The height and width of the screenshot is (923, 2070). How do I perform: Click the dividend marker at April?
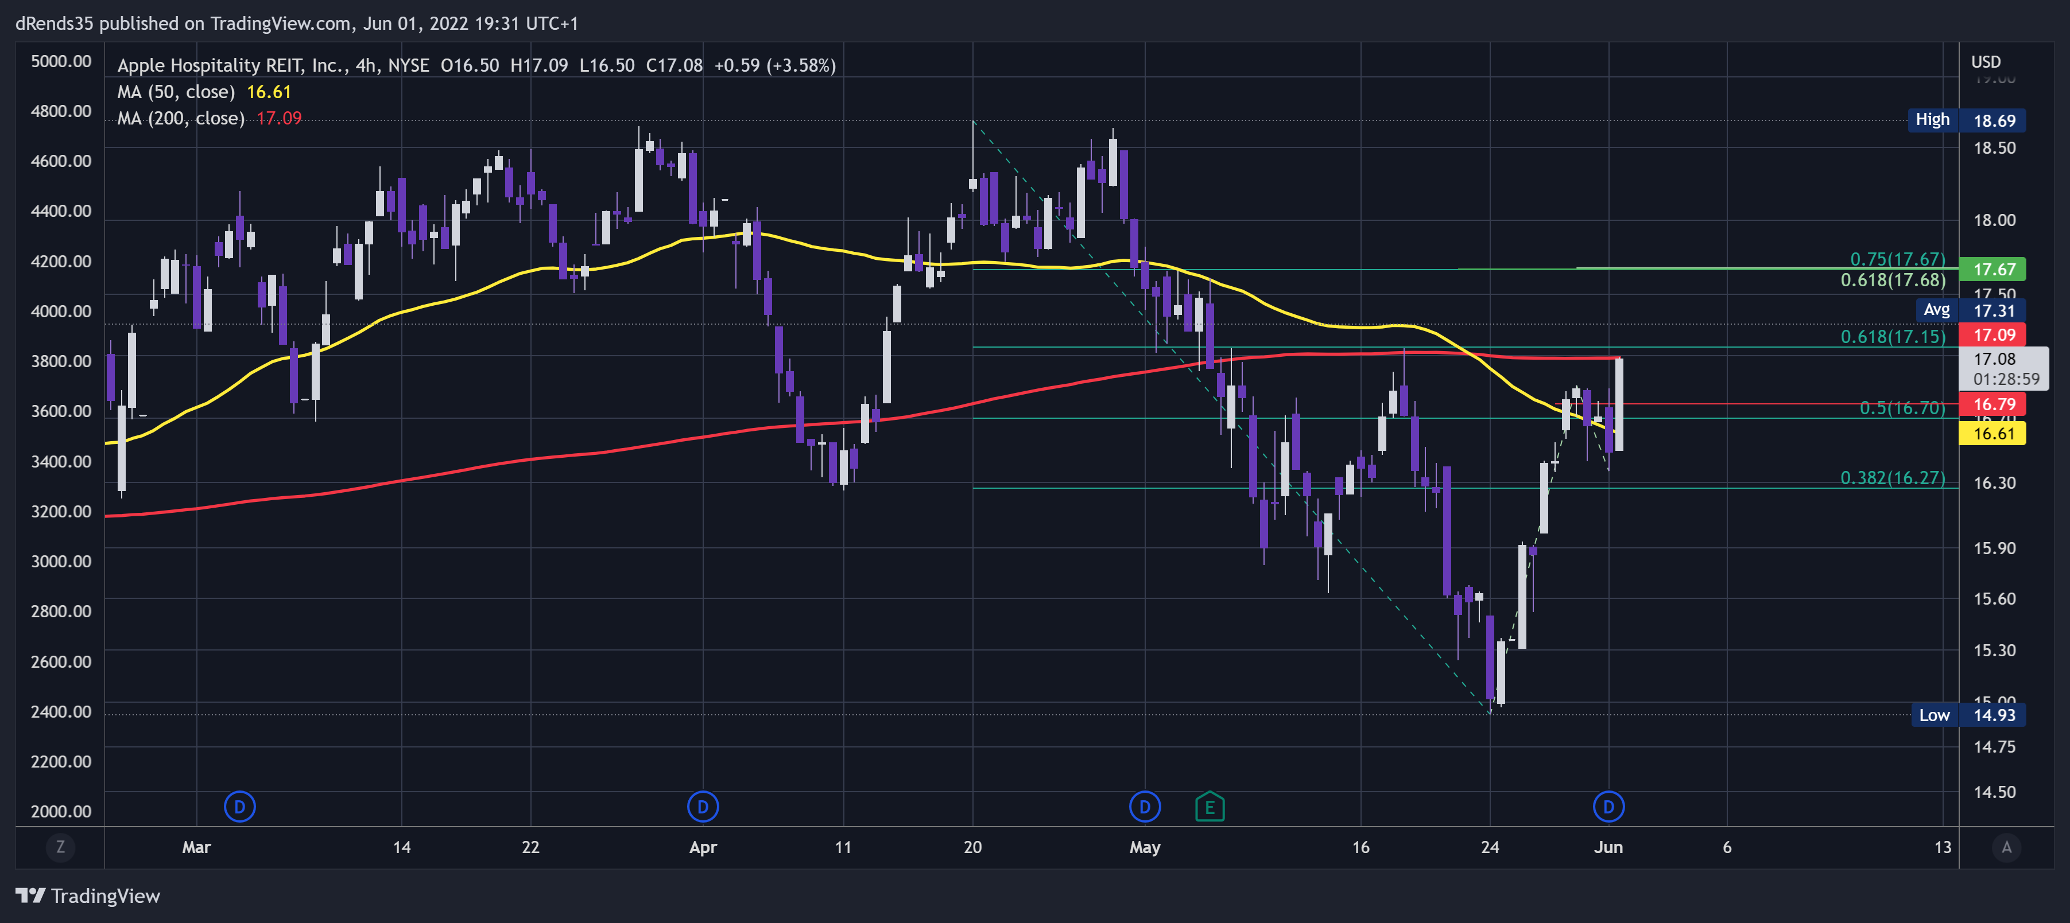point(703,807)
